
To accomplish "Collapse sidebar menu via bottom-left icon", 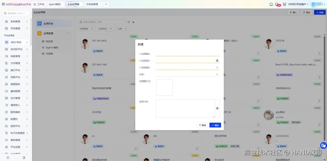I will coord(8,158).
